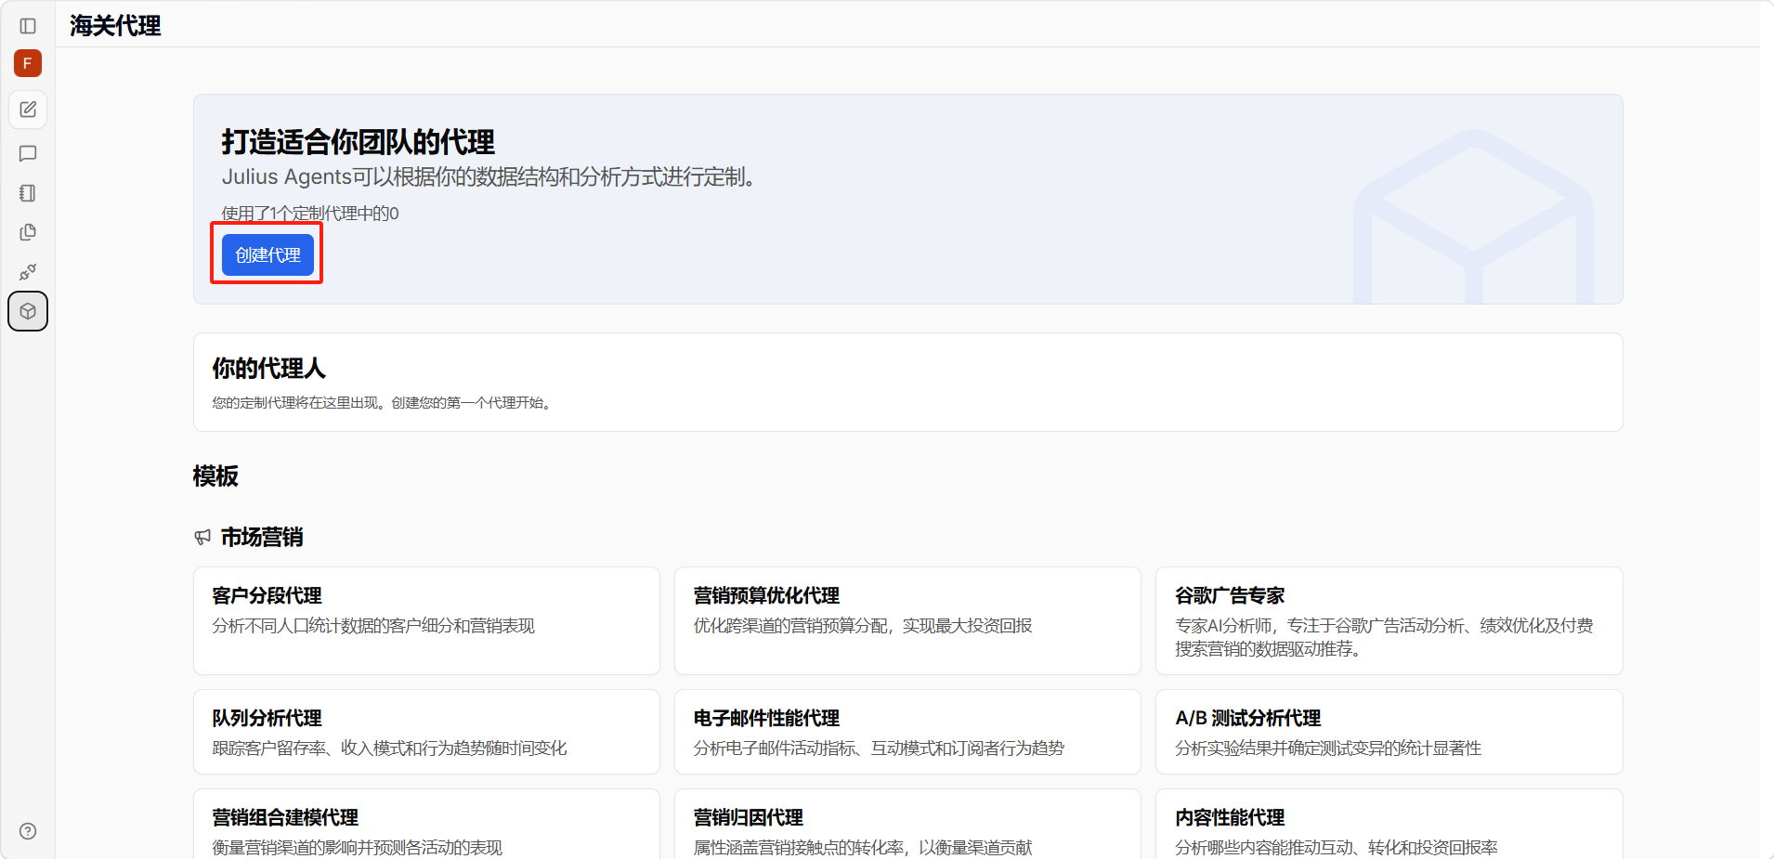Click the 市场营销 category heading
Viewport: 1774px width, 859px height.
click(262, 537)
